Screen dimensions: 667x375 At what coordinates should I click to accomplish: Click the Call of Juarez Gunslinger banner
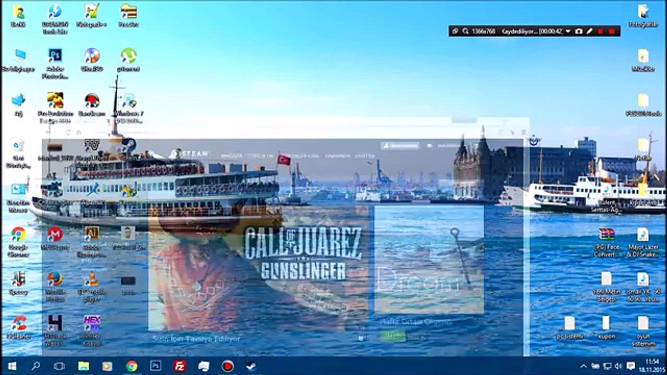258,268
